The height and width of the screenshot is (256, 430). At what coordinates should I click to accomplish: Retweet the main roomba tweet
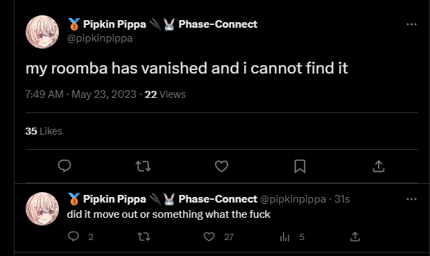(x=143, y=166)
